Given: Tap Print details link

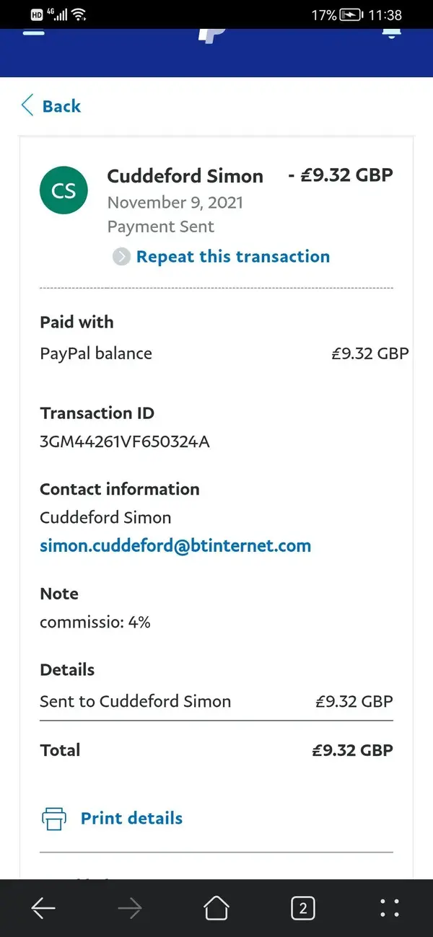Looking at the screenshot, I should tap(131, 819).
